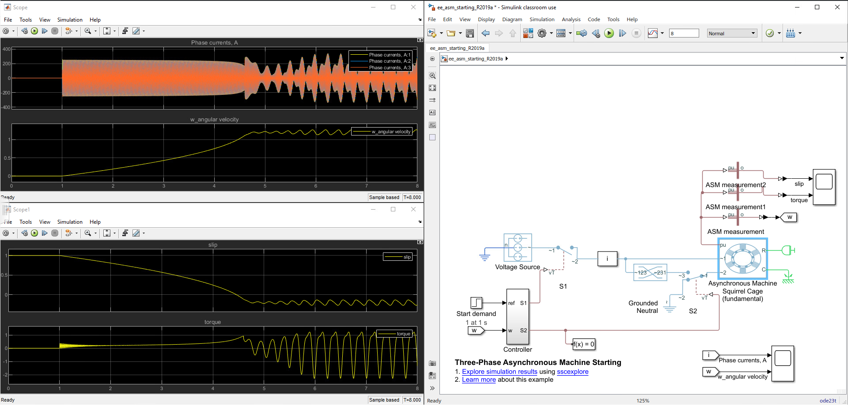848x406 pixels.
Task: Toggle the maximize axes button on the slip plot
Action: pyautogui.click(x=420, y=242)
